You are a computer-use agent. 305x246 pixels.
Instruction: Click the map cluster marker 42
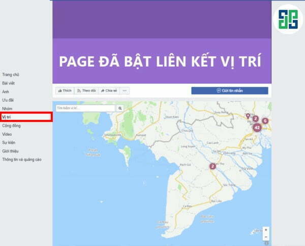[x=257, y=128]
